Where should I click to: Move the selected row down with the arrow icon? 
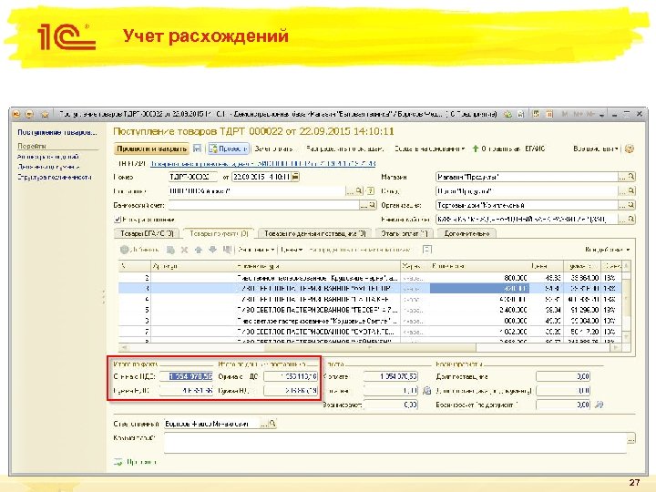point(212,250)
